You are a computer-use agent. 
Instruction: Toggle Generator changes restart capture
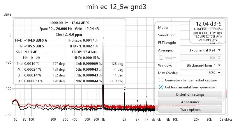coord(161,80)
